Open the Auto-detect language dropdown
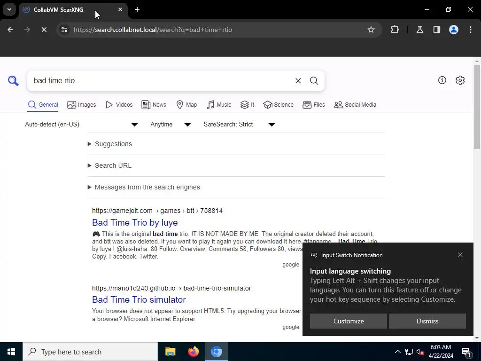 81,124
